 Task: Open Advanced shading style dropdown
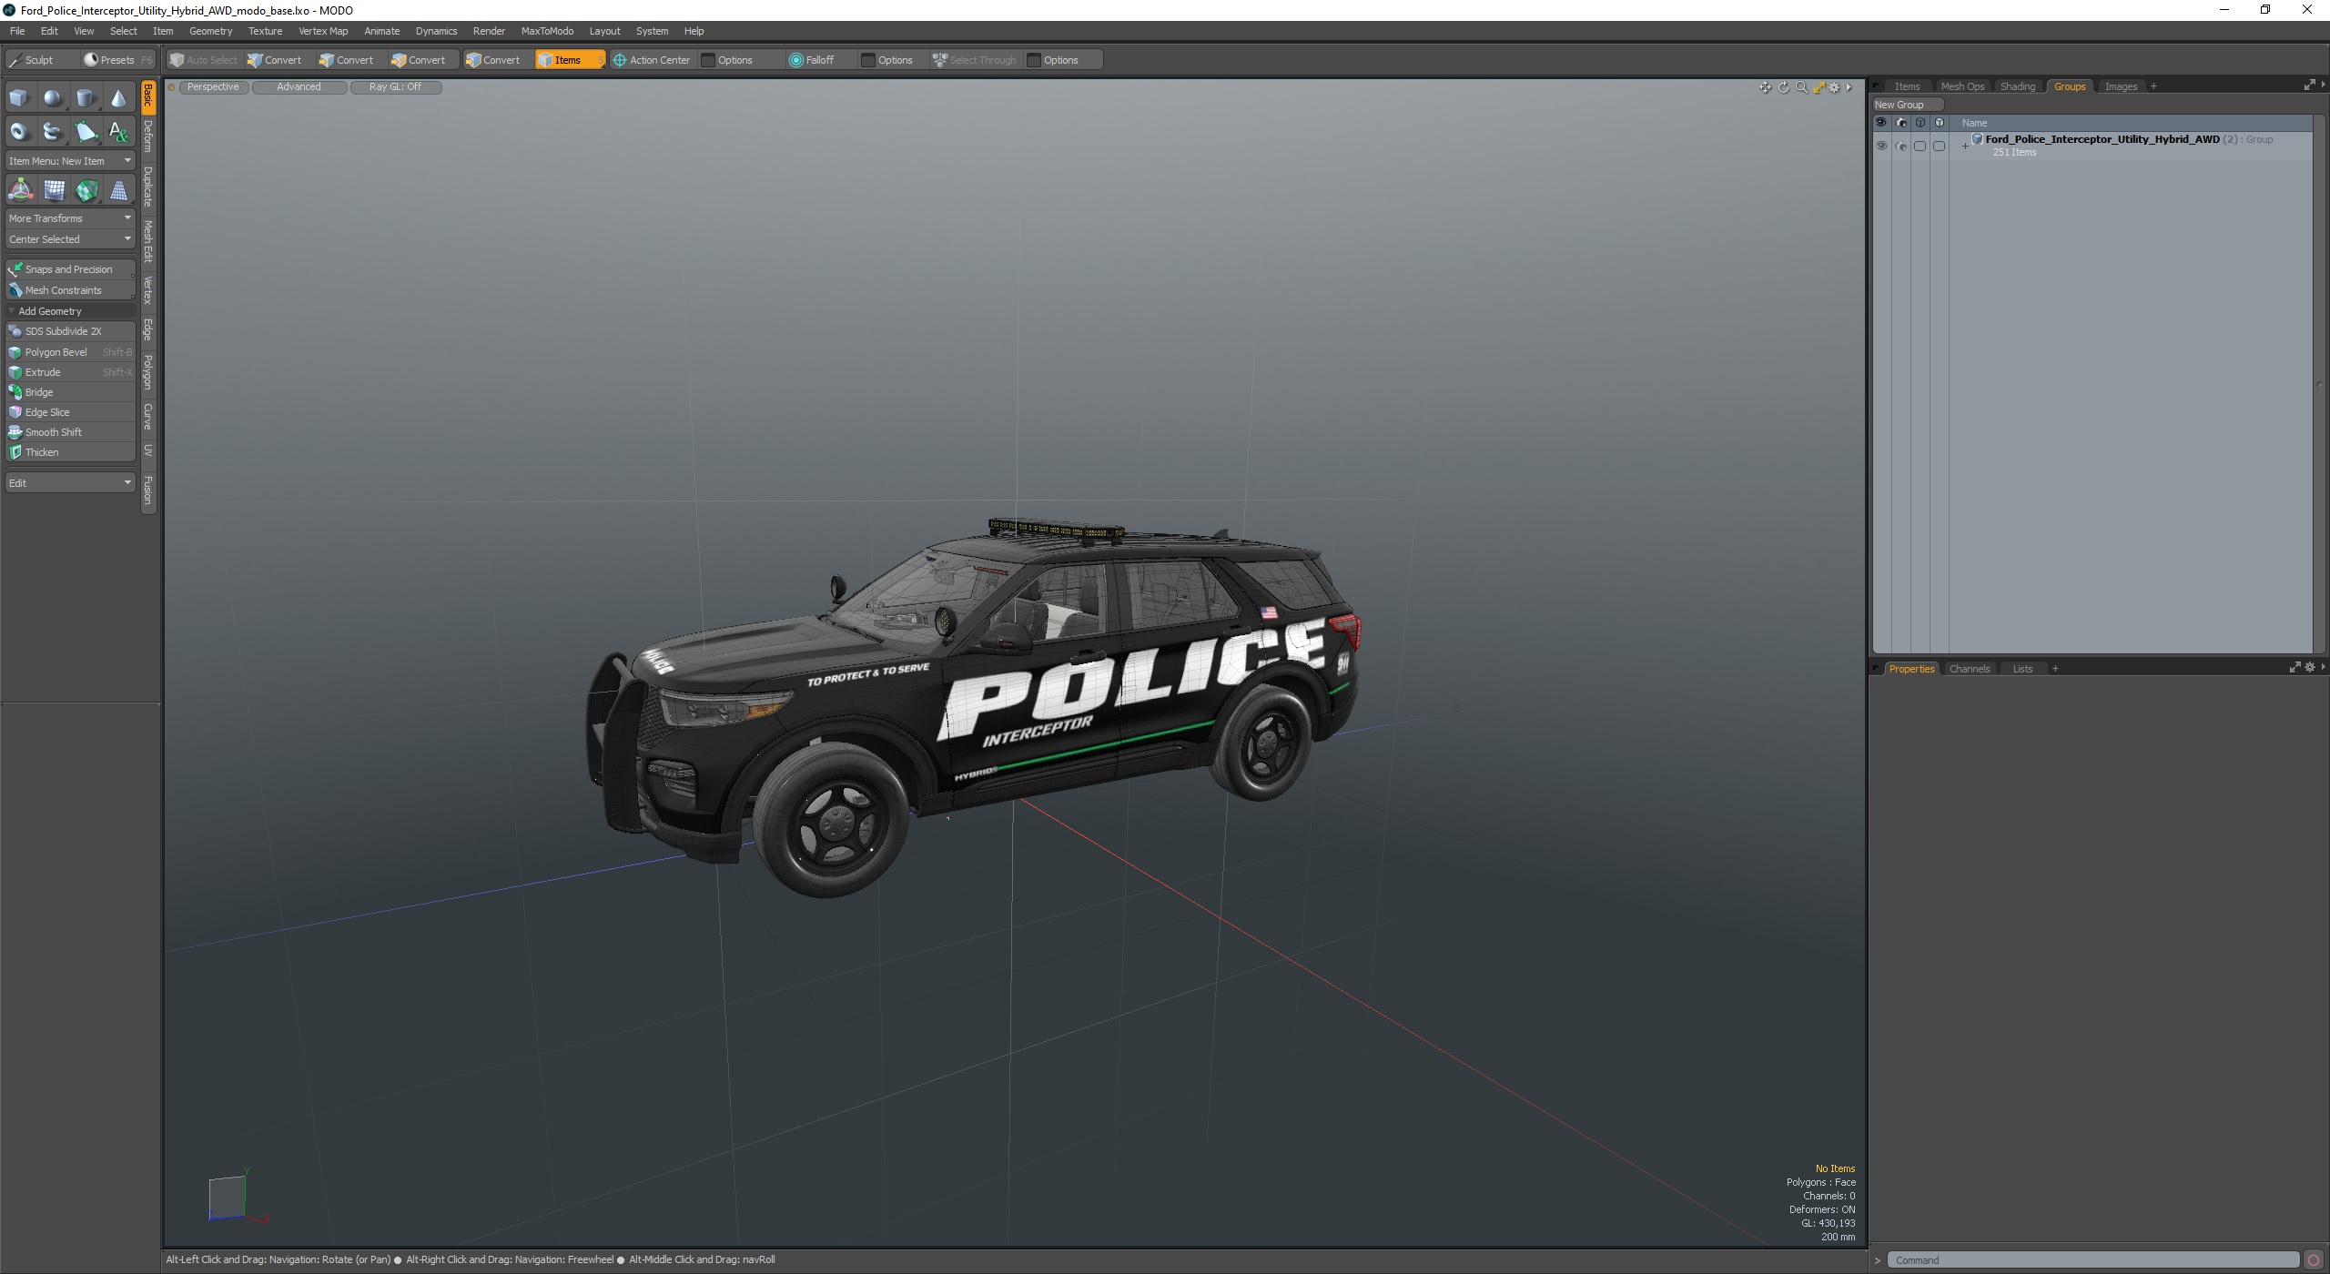pyautogui.click(x=299, y=87)
